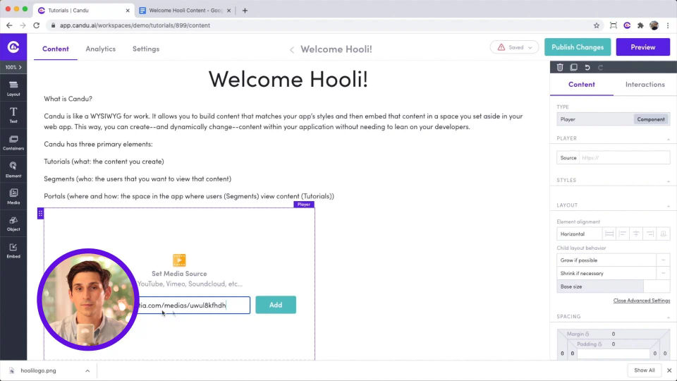Open hoolilogo.png downloaded file
This screenshot has height=381, width=677.
[38, 370]
